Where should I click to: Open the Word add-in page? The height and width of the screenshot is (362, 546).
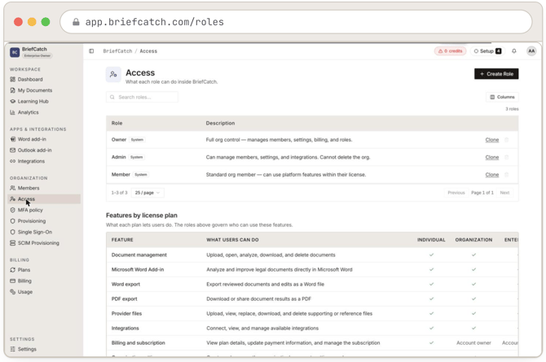[x=29, y=139]
